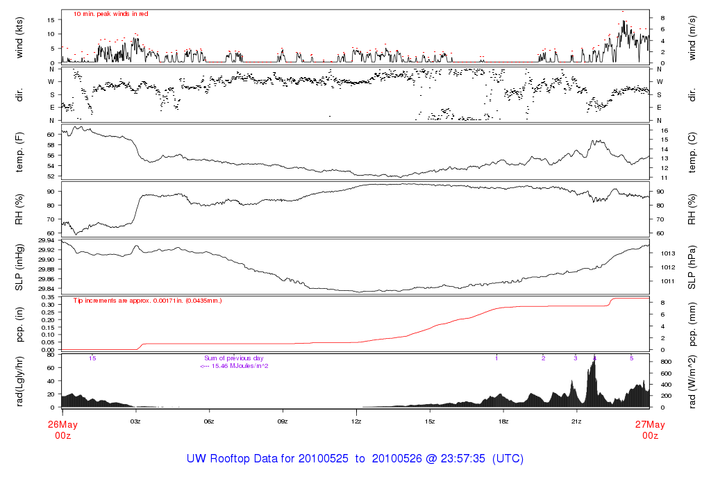Click the 'rad(Lgly/hr)' axis label

[x=19, y=382]
